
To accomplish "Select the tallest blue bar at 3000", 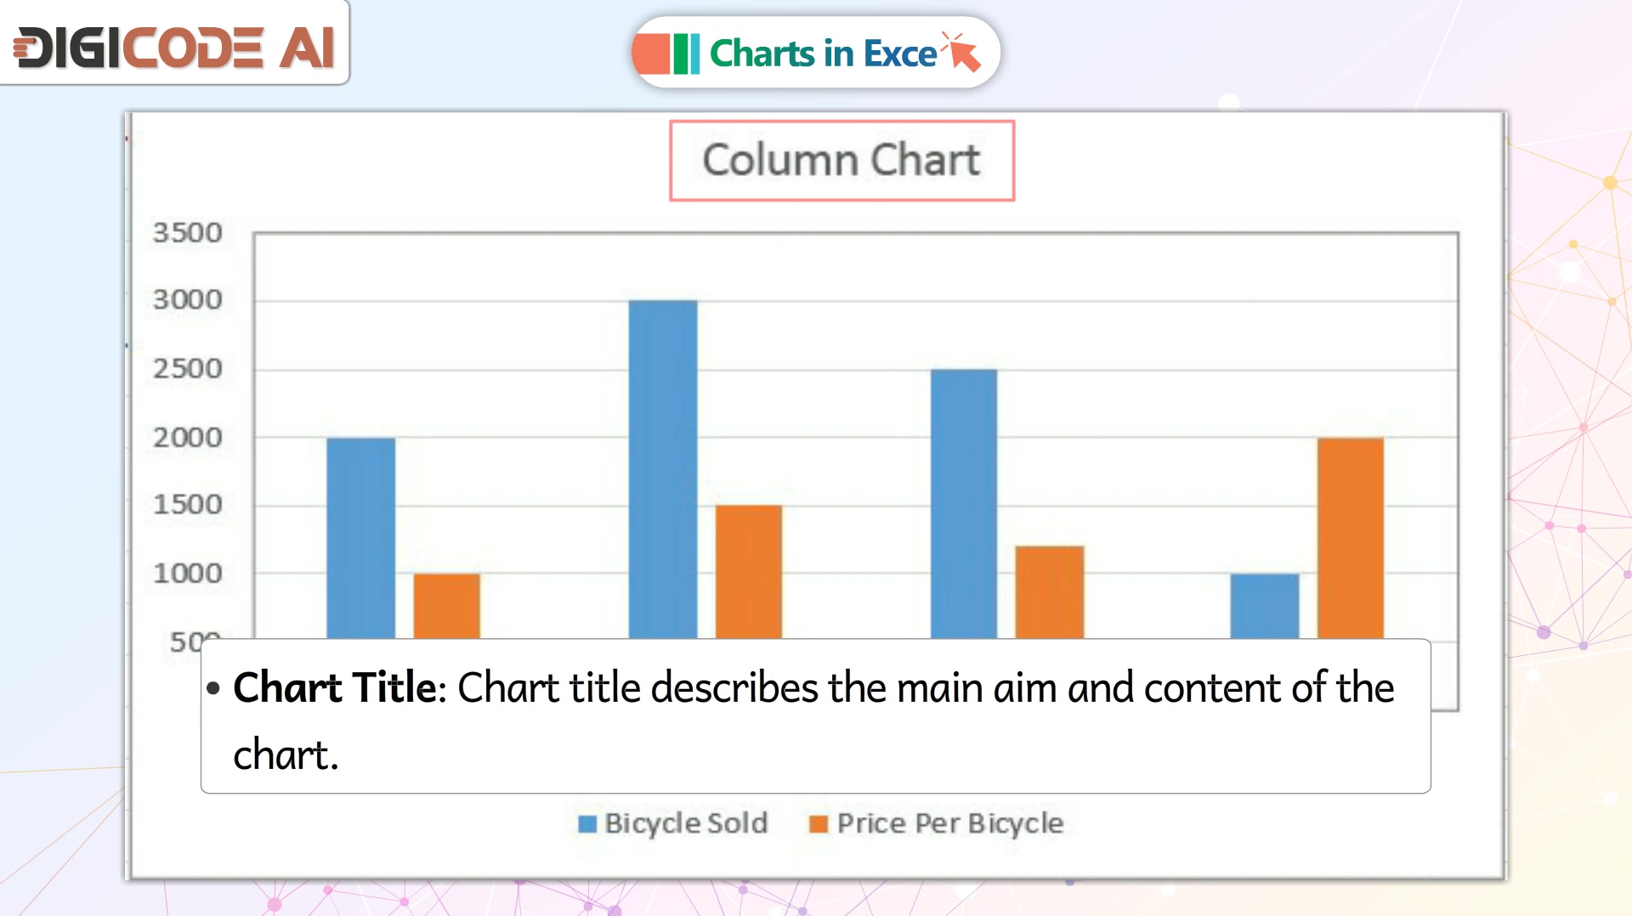I will pyautogui.click(x=663, y=469).
